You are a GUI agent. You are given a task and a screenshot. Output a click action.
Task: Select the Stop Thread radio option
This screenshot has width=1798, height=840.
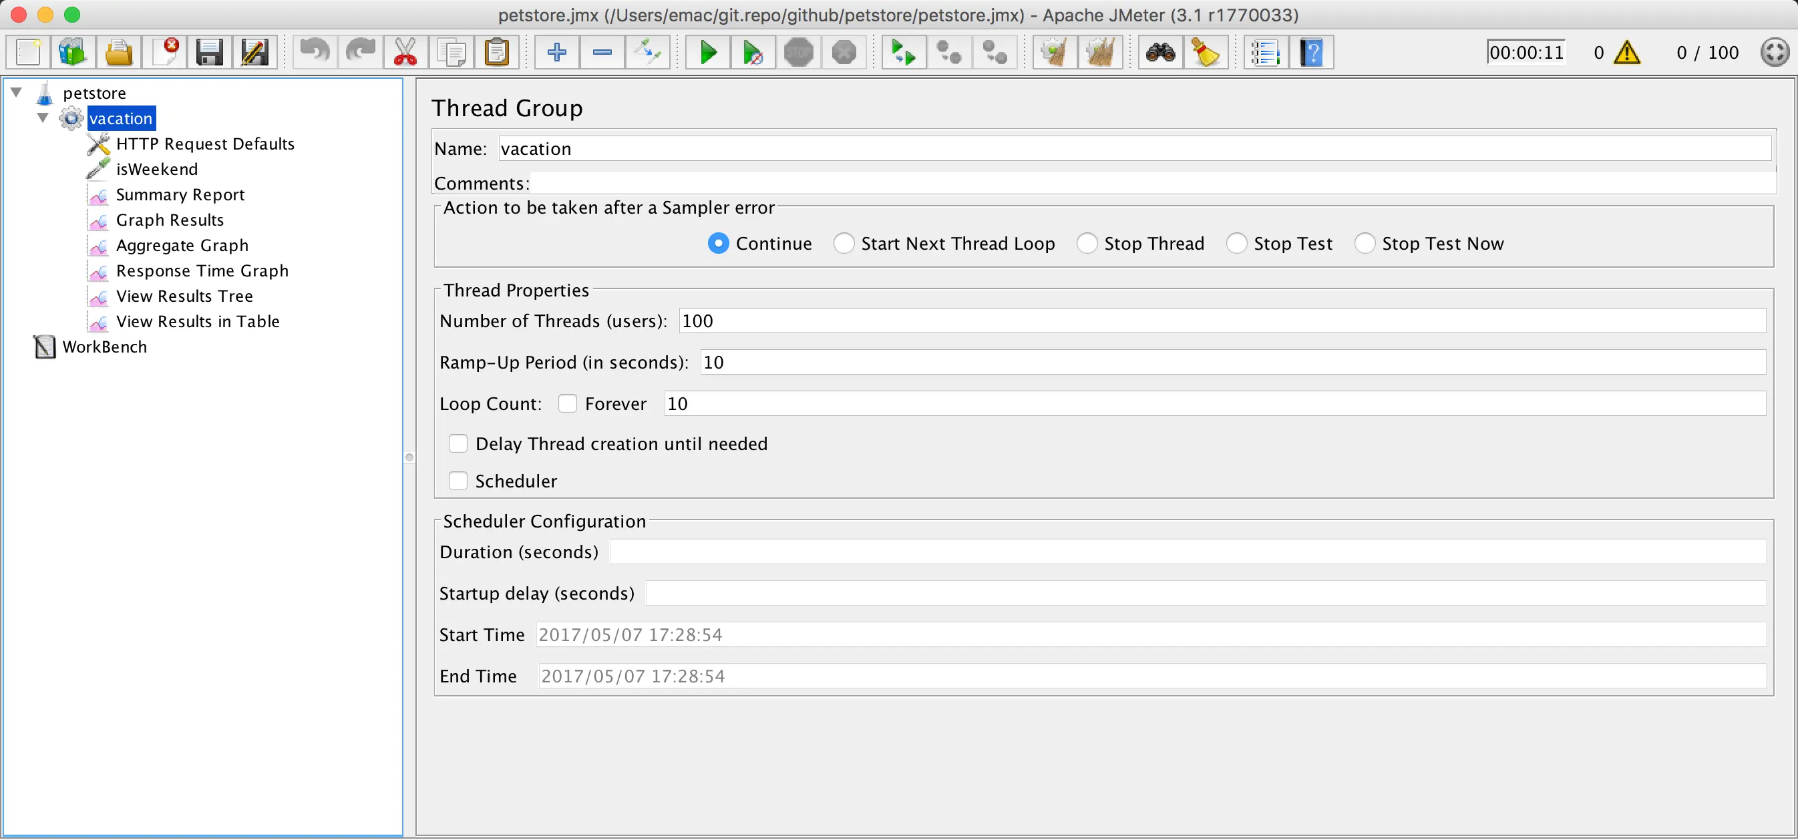click(x=1087, y=244)
